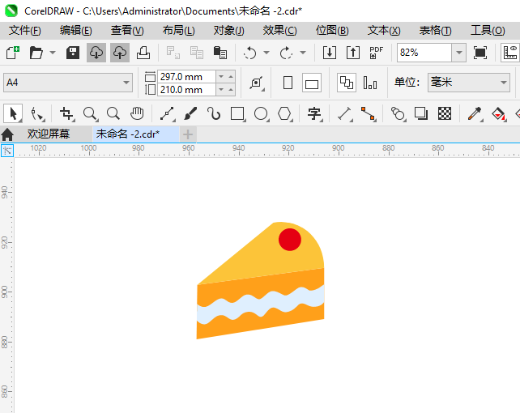Open the 文本(X) menu
The width and height of the screenshot is (520, 413).
[384, 31]
